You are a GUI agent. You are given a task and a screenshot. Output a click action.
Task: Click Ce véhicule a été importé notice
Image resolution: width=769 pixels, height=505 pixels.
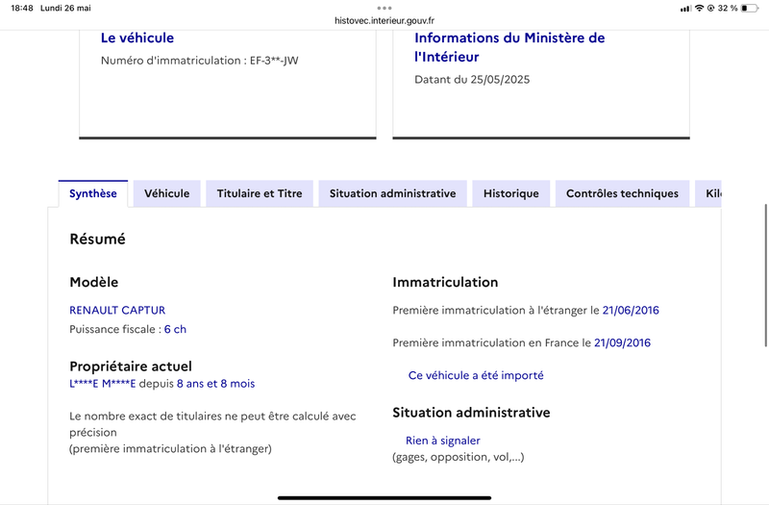(476, 375)
